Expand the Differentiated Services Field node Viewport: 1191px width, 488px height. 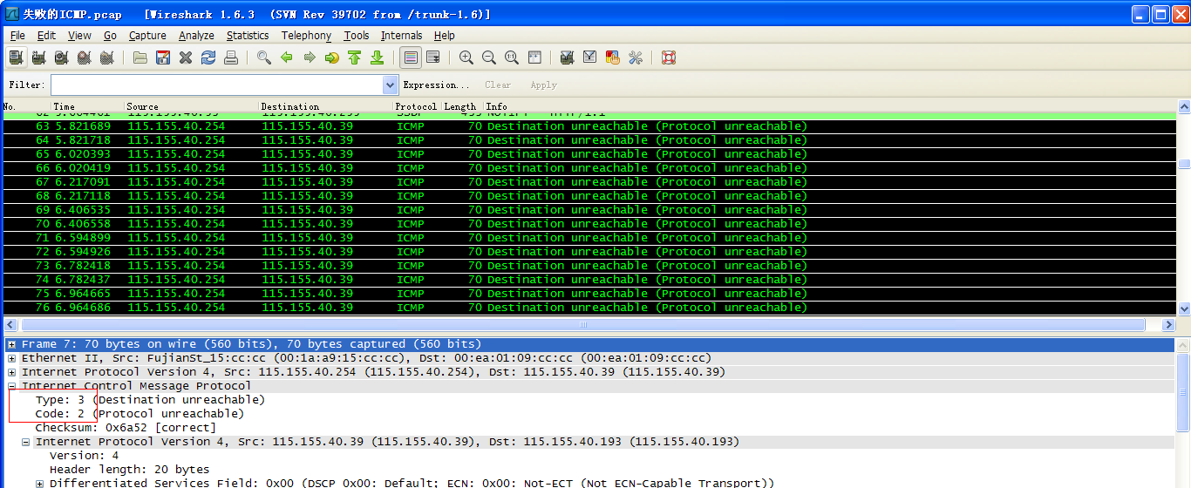pyautogui.click(x=39, y=484)
